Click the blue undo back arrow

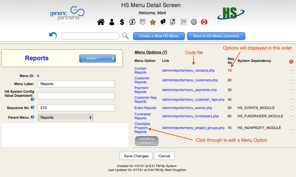click(53, 36)
